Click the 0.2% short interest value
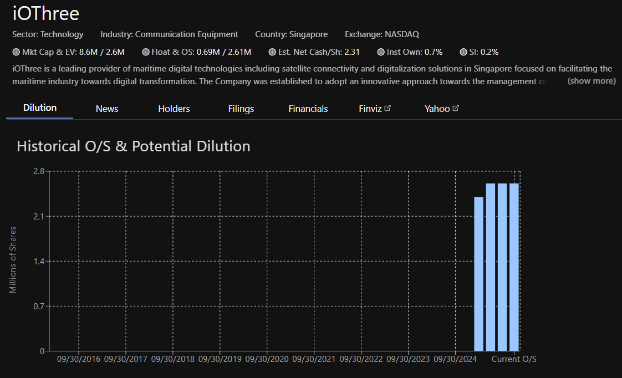Viewport: 622px width, 378px height. 490,52
